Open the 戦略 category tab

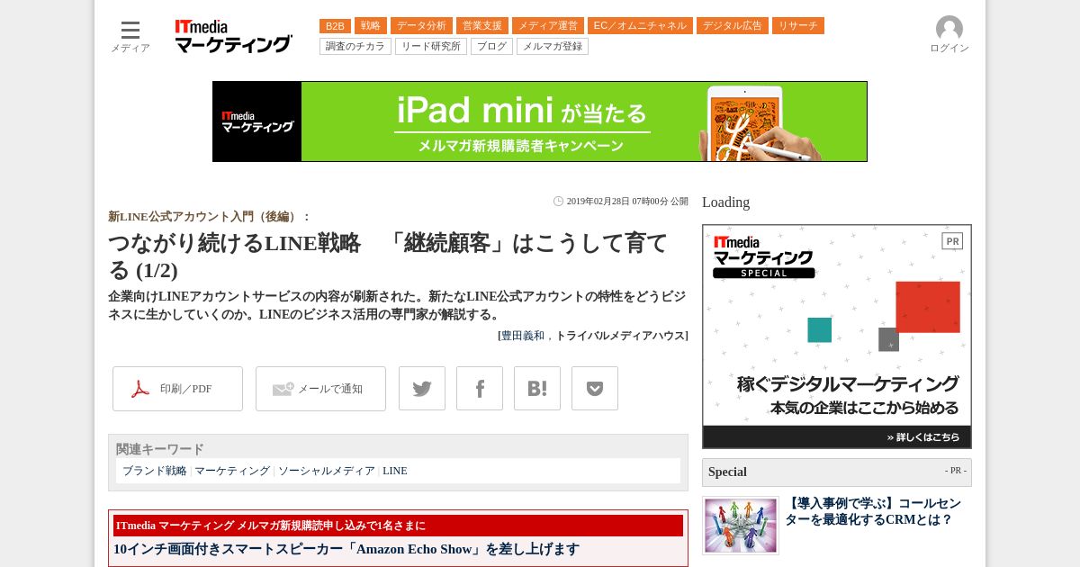click(371, 26)
